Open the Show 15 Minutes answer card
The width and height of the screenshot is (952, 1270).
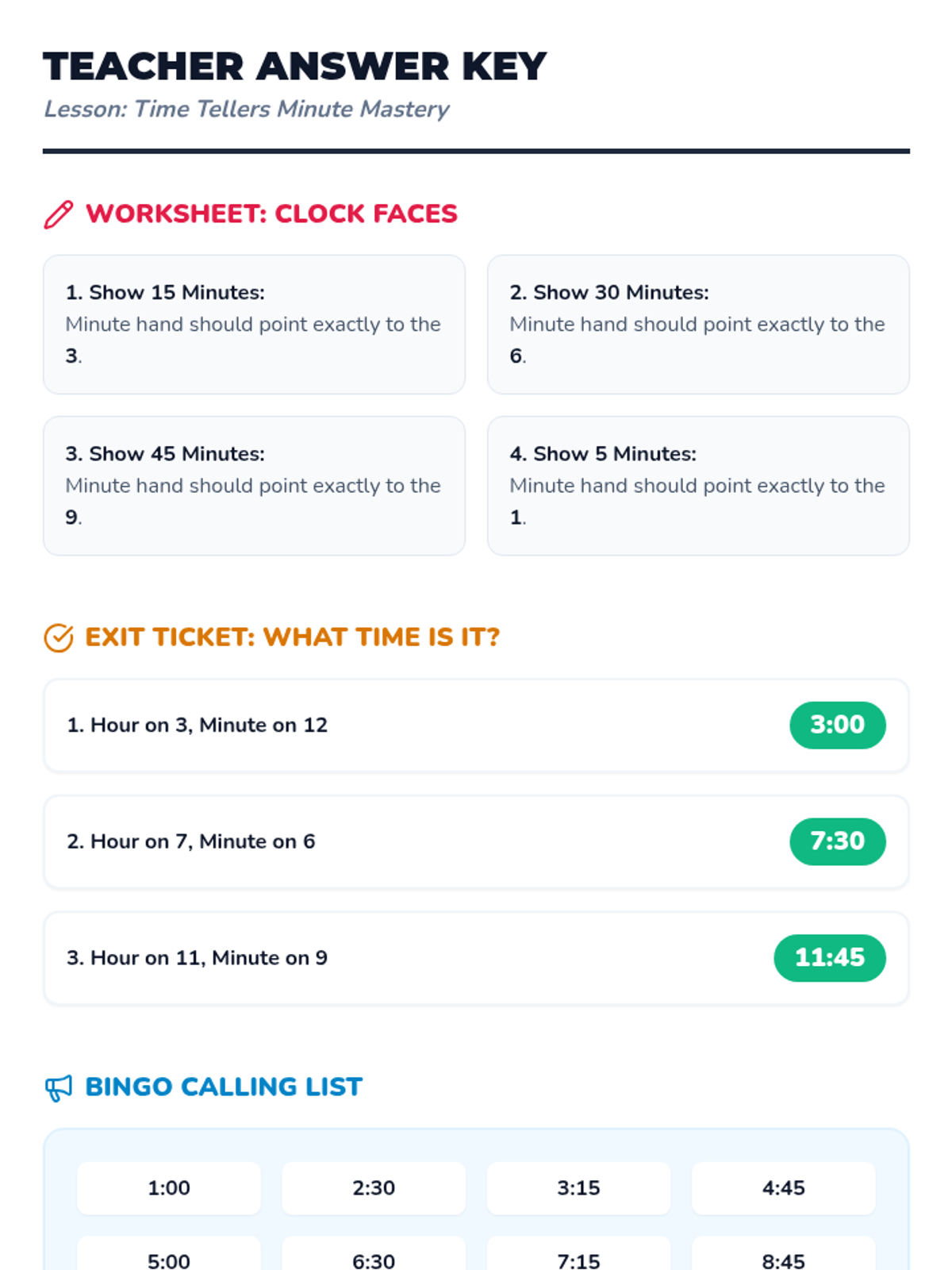point(254,325)
